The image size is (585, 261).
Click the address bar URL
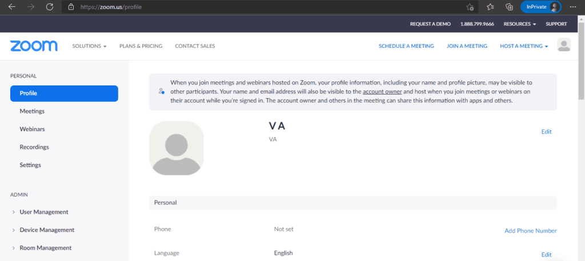pyautogui.click(x=111, y=7)
